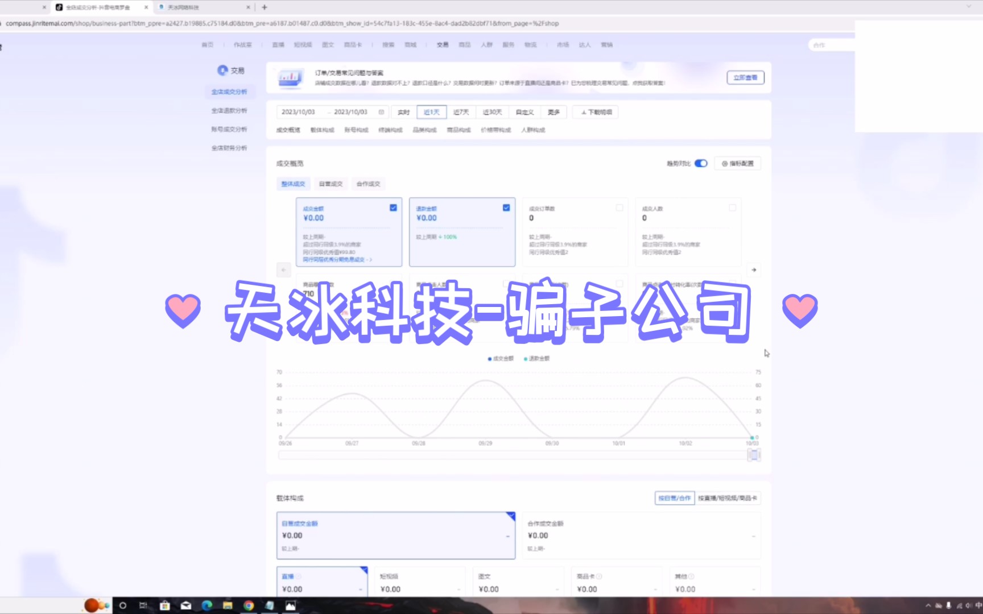
Task: Toggle 退款金额 legend item in chart
Action: coord(536,358)
